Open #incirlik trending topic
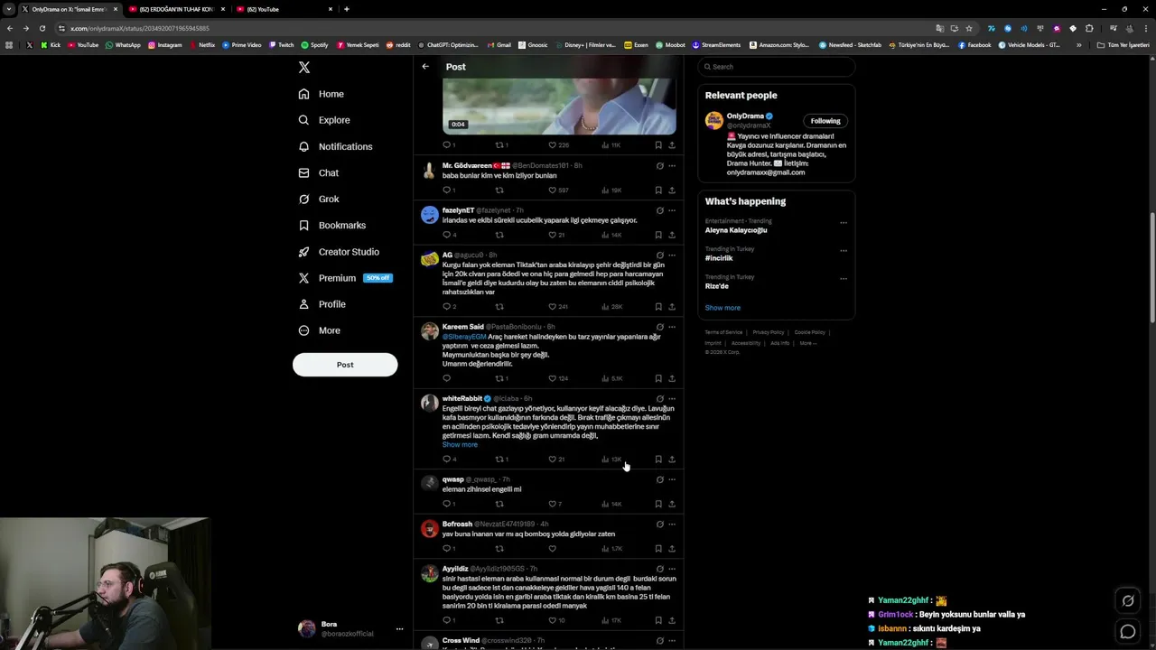This screenshot has width=1156, height=650. [x=719, y=258]
